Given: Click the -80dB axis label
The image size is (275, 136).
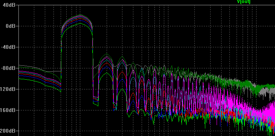Looking at the screenshot, I should point(8,68).
